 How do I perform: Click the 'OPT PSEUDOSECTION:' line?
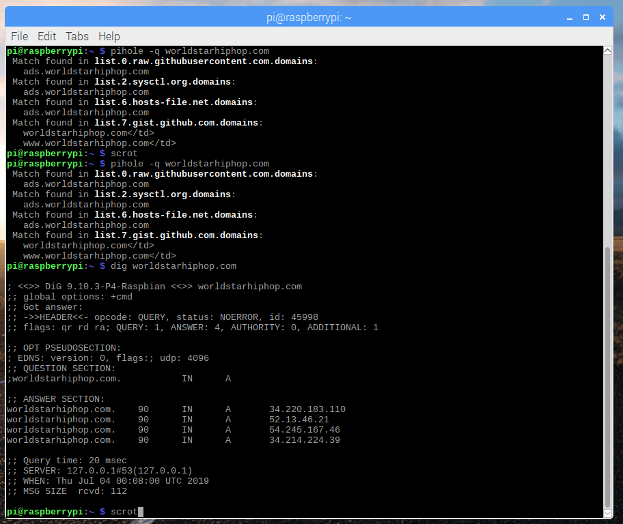(x=64, y=348)
